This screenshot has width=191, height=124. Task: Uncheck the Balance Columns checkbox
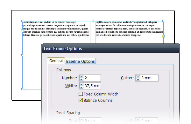tap(81, 100)
